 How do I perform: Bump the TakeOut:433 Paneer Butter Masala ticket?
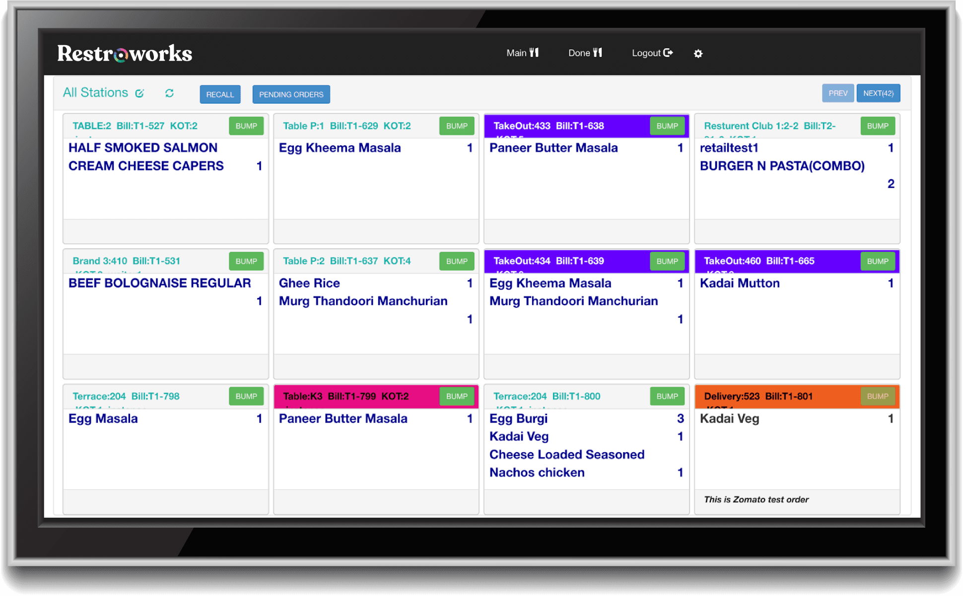pos(667,126)
